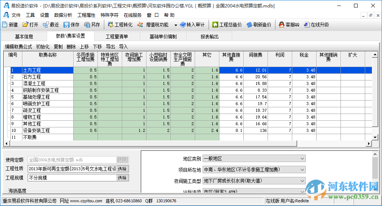Click 编辑取费公式 button

point(19,47)
